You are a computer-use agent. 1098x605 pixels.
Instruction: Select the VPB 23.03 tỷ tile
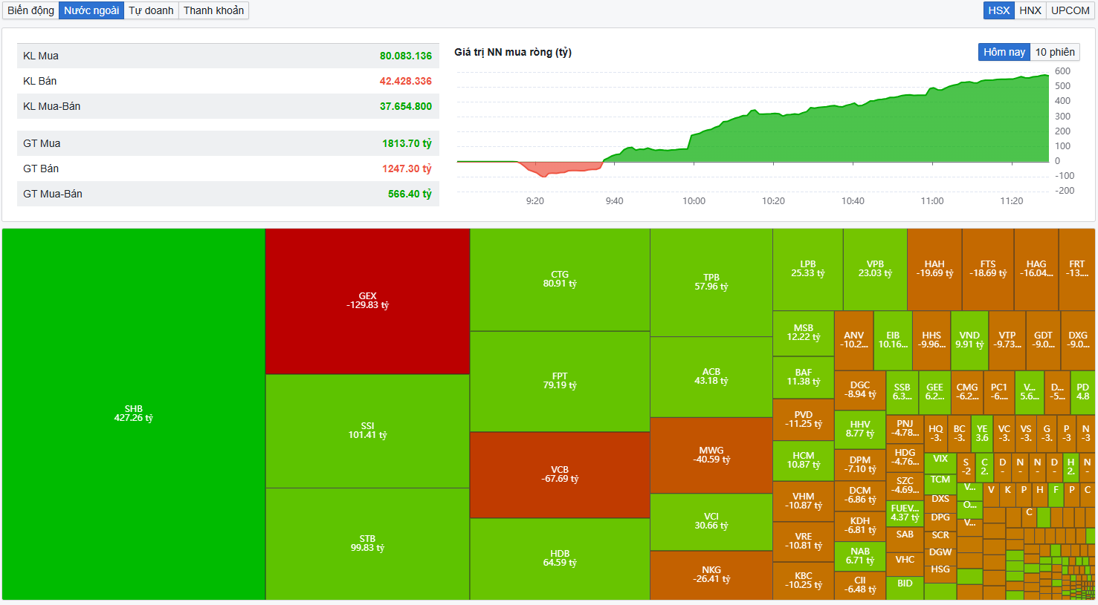pos(875,269)
